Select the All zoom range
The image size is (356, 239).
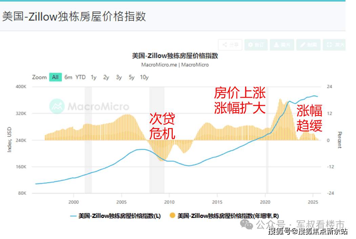(x=55, y=77)
